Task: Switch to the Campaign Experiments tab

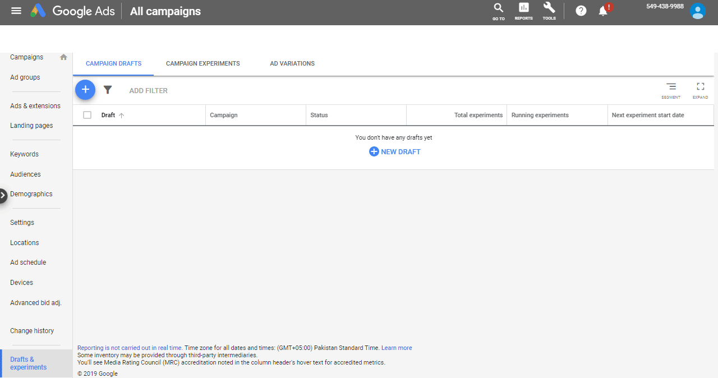Action: click(202, 63)
